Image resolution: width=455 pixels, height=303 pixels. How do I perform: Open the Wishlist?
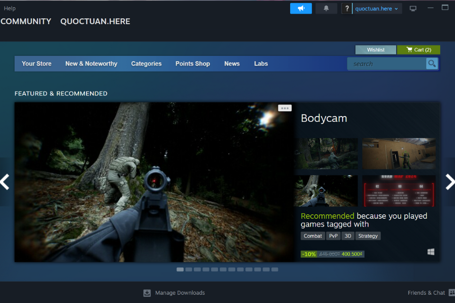click(375, 50)
